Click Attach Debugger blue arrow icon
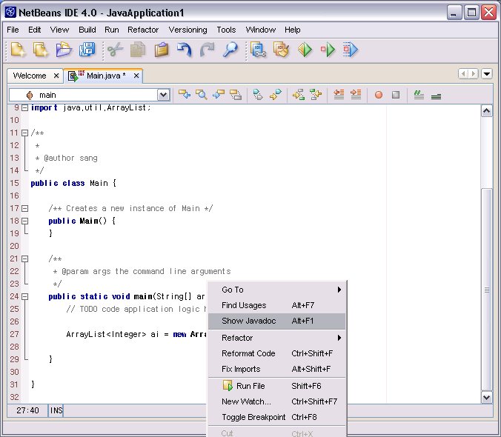The height and width of the screenshot is (437, 501). click(351, 50)
